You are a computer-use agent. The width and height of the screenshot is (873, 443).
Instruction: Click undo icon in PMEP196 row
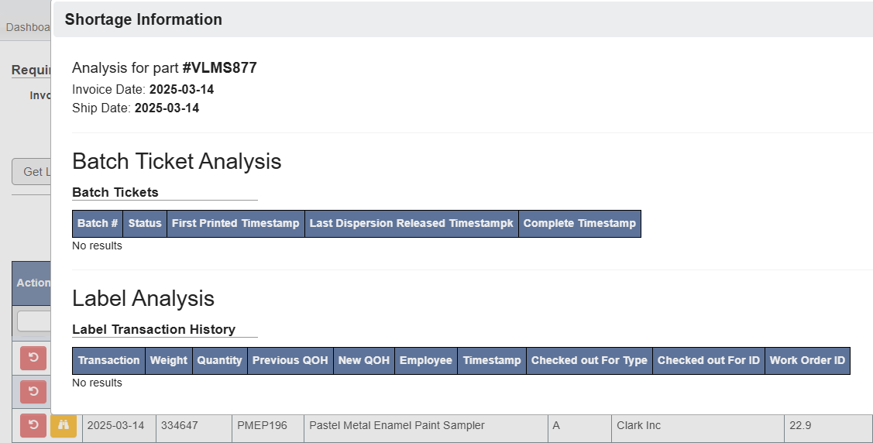tap(33, 426)
